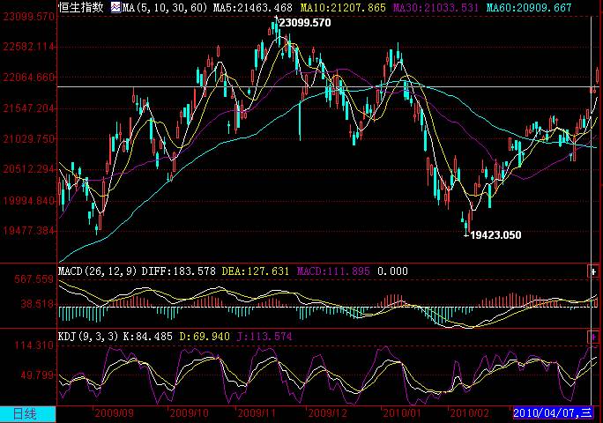Screen dimensions: 603x423
Task: Click the 2010/02 date axis label
Action: (469, 414)
